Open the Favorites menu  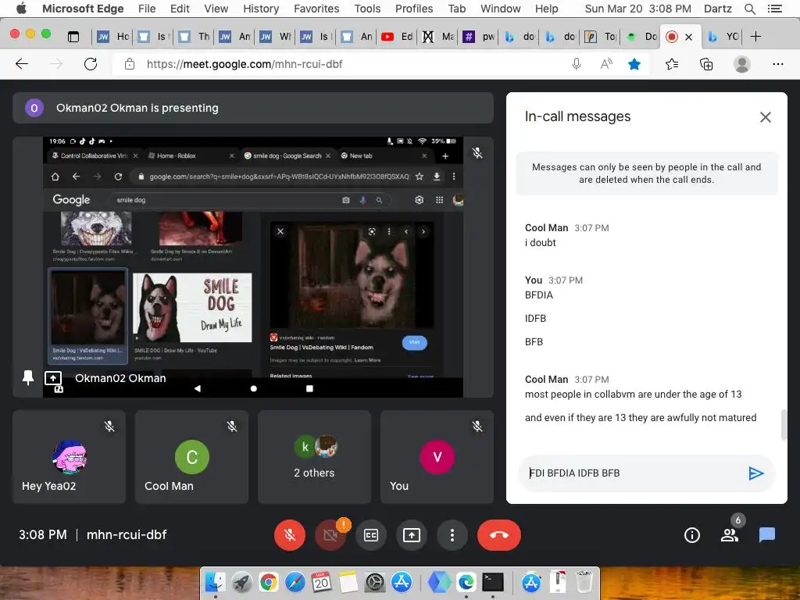[x=316, y=9]
